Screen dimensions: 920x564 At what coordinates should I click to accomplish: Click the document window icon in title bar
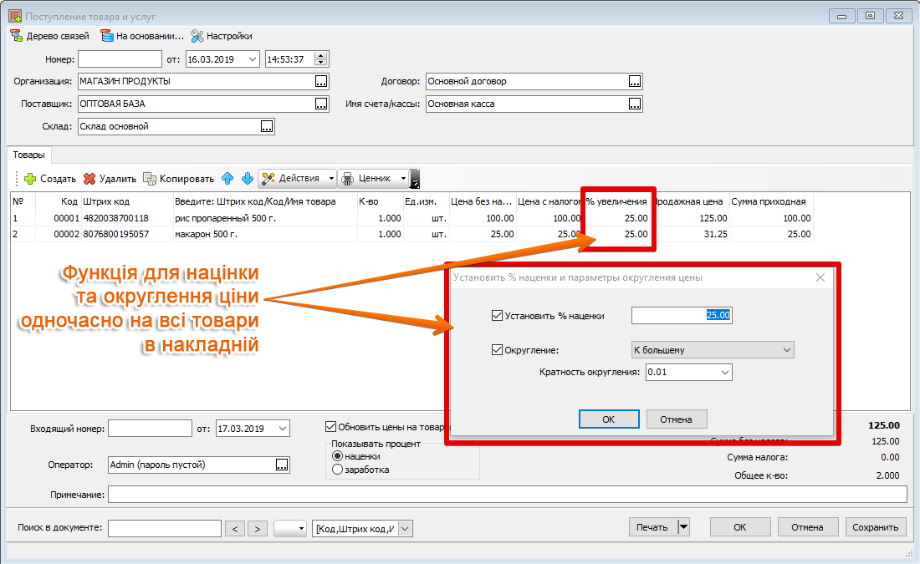(15, 16)
